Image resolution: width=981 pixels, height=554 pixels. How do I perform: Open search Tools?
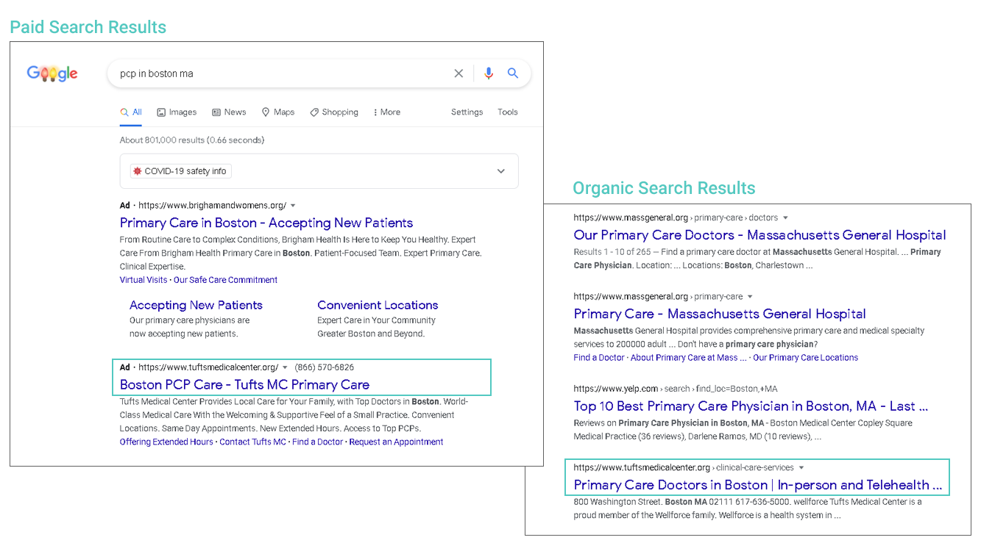point(508,112)
